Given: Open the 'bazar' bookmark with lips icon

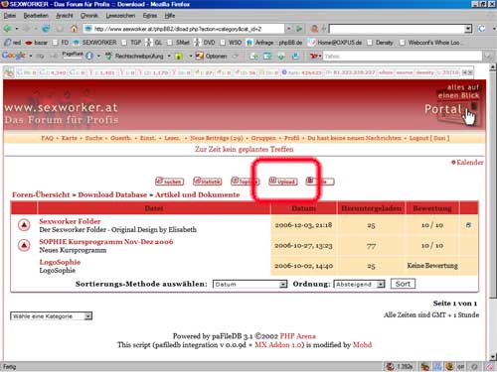Looking at the screenshot, I should (x=37, y=43).
